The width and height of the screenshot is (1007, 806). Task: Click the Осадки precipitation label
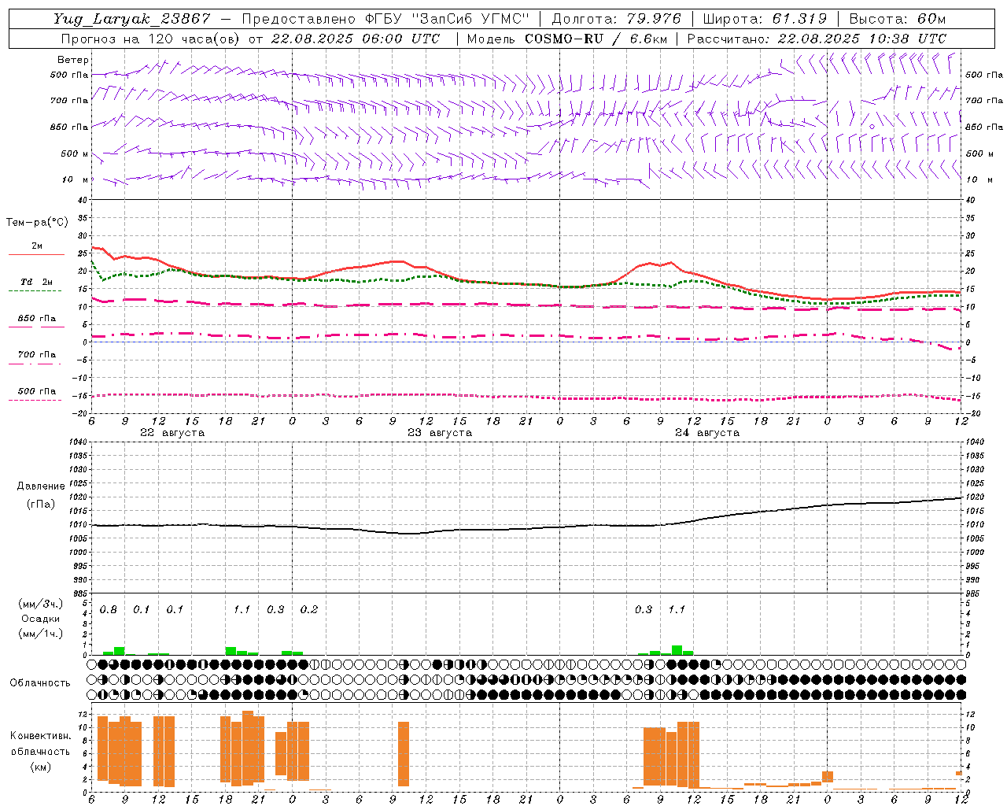click(41, 619)
